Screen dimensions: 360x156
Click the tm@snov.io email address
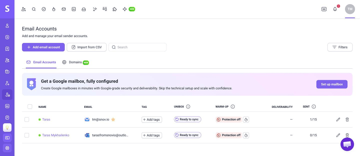pos(100,120)
